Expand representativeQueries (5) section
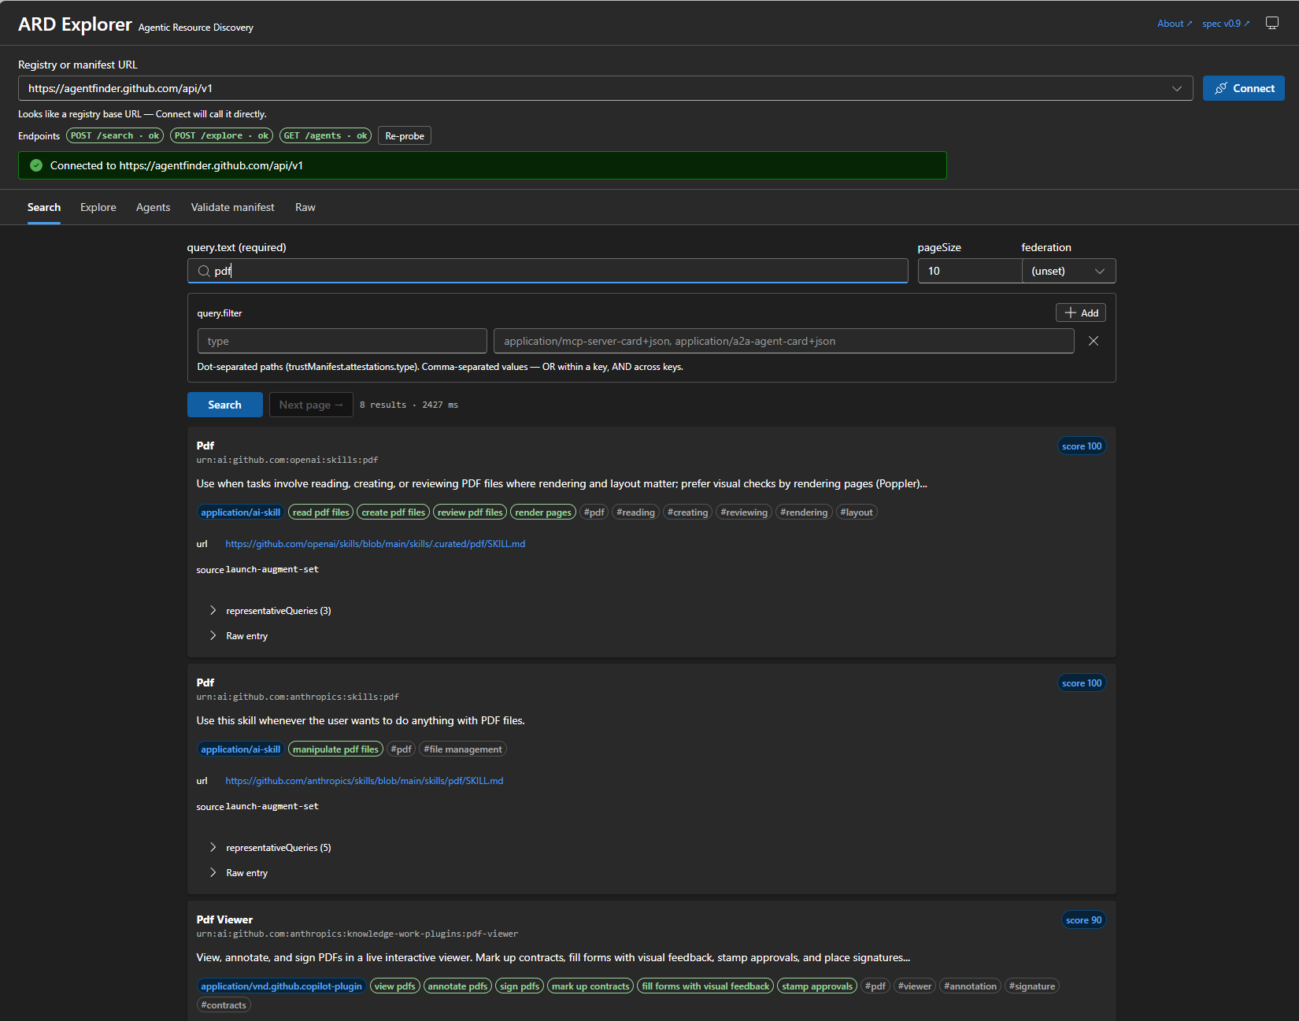The width and height of the screenshot is (1299, 1021). (271, 848)
